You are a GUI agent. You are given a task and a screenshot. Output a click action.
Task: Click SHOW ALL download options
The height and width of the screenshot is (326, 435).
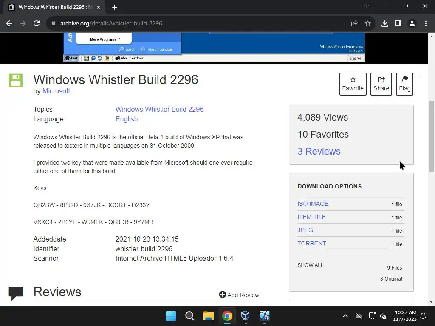(x=310, y=265)
